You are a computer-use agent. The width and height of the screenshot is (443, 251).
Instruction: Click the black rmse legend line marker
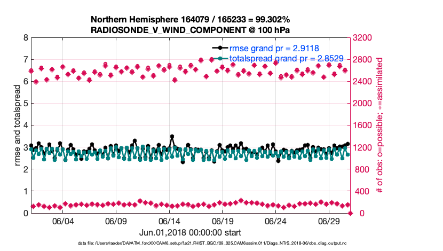[x=220, y=48]
